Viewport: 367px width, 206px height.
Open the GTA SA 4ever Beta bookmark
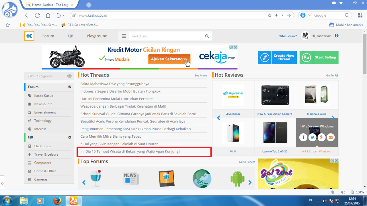click(x=79, y=25)
